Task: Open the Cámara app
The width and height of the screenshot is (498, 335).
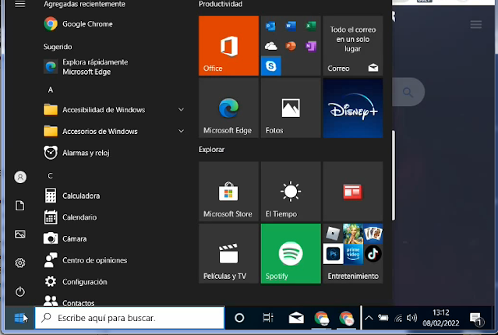Action: (x=65, y=238)
